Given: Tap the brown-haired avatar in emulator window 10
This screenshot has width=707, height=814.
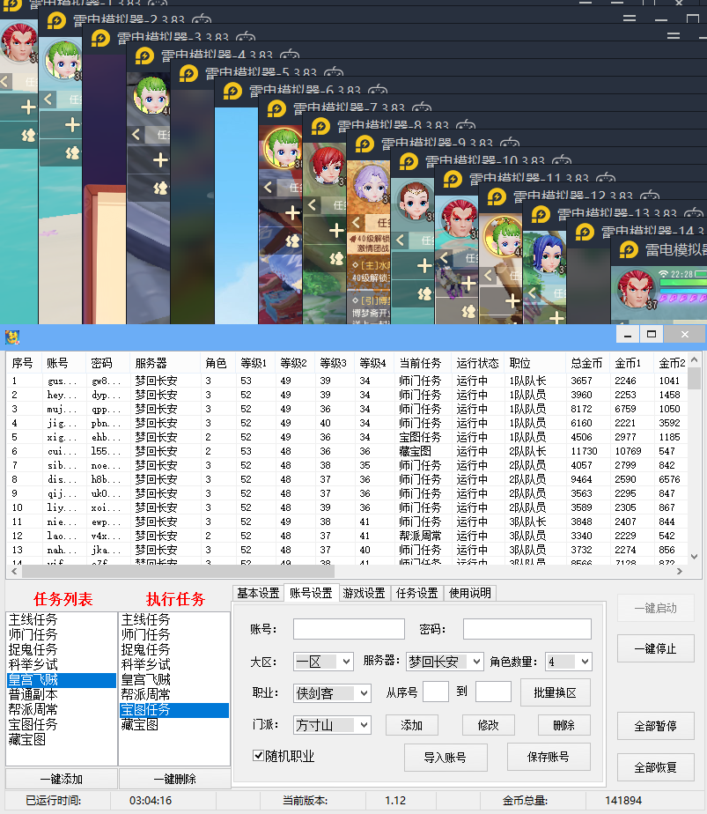Looking at the screenshot, I should [x=415, y=201].
